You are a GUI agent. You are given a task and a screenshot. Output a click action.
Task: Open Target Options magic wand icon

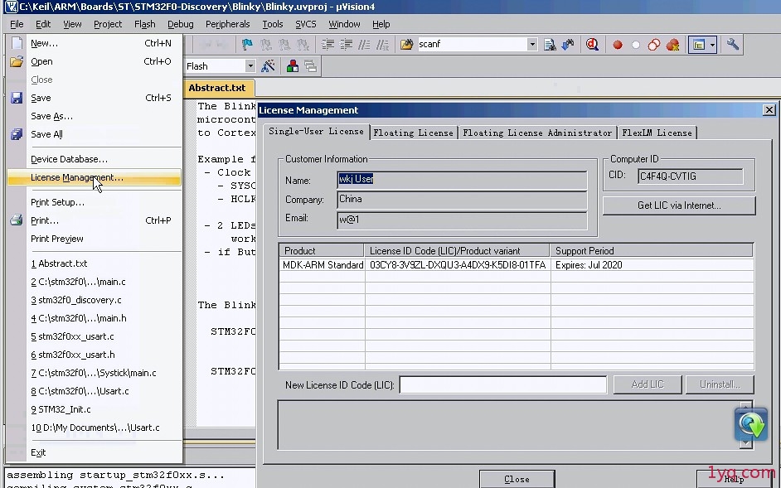[268, 65]
